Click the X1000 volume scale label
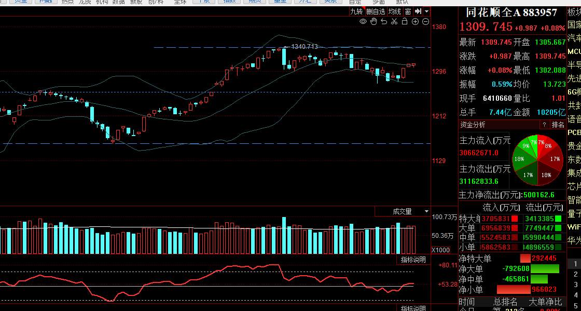The image size is (581, 311). (441, 250)
